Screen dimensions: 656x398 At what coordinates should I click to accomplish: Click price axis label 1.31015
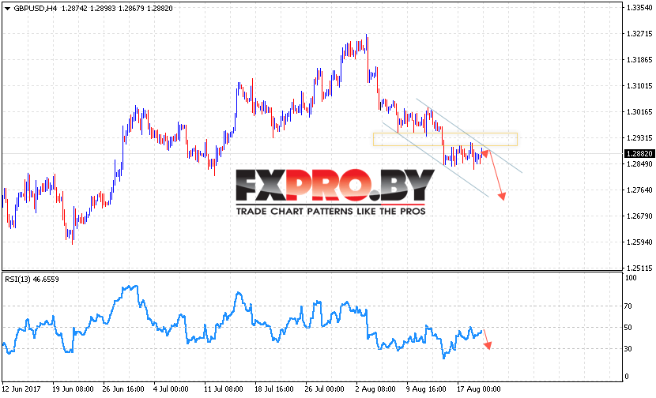pyautogui.click(x=639, y=86)
